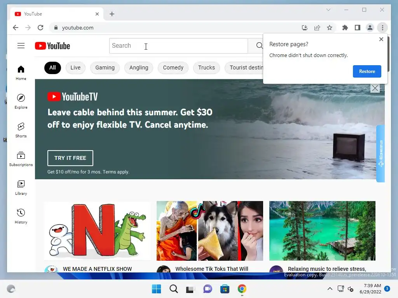The width and height of the screenshot is (398, 298).
Task: Open Wholesome Tik Toks video thumbnail
Action: coord(210,231)
